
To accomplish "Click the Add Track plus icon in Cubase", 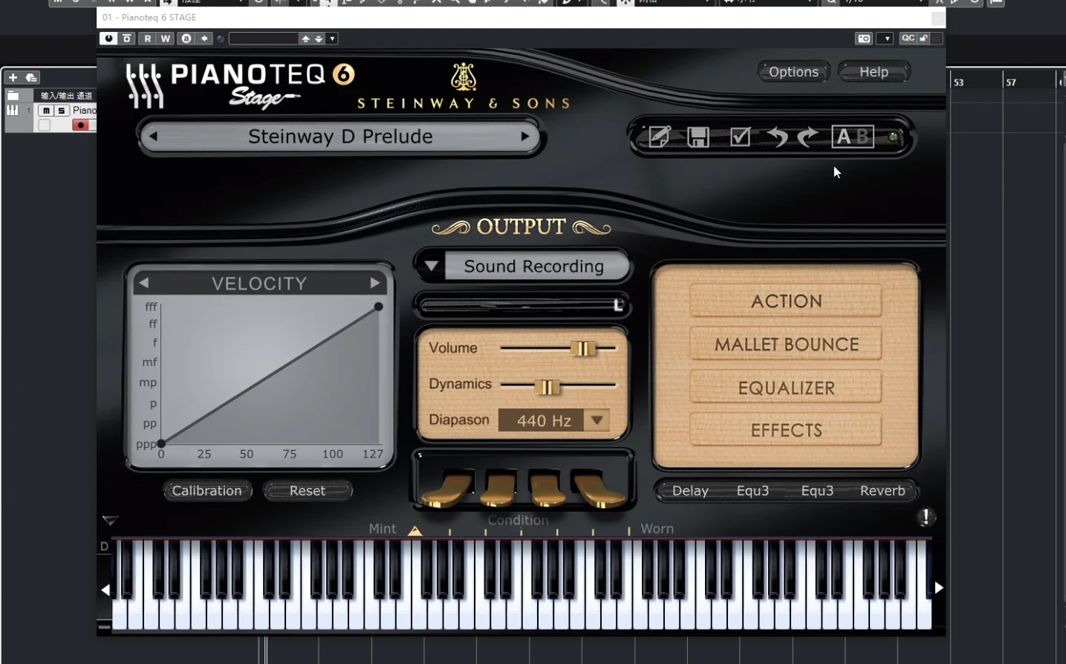I will pyautogui.click(x=13, y=77).
